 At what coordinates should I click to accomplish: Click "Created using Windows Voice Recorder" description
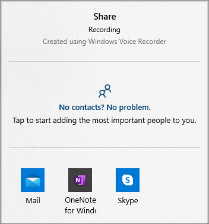(105, 41)
